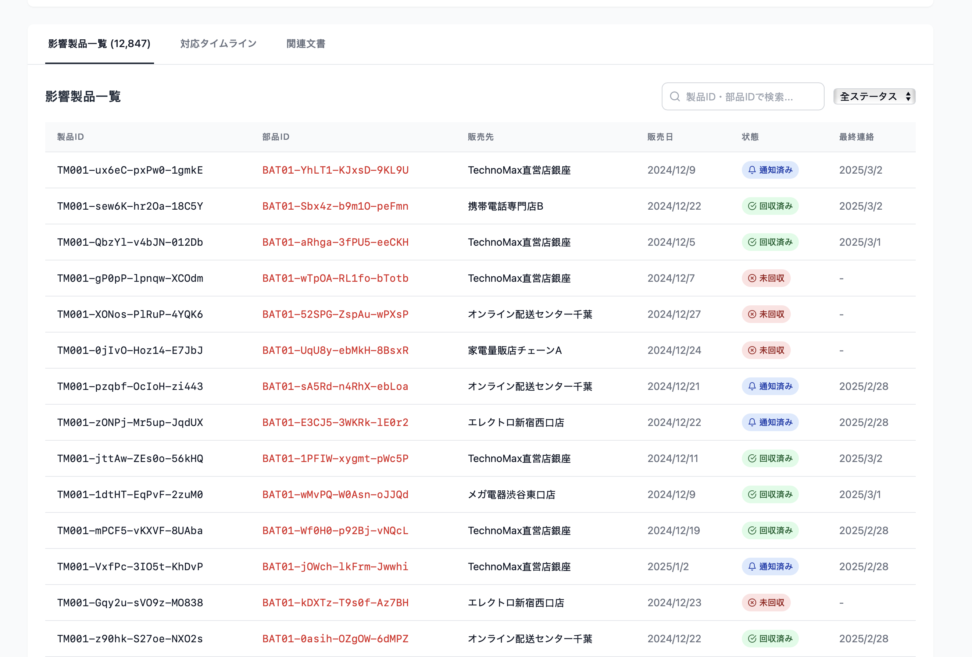Click X icon on 家電量販店チェーンA row badge
Image resolution: width=972 pixels, height=657 pixels.
tap(751, 350)
